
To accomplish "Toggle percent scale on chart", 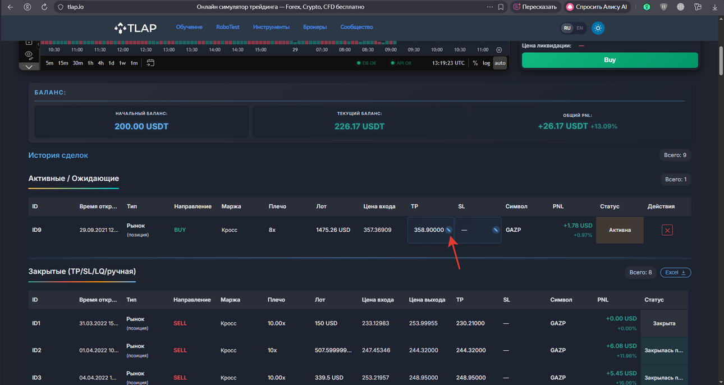I will pos(475,63).
